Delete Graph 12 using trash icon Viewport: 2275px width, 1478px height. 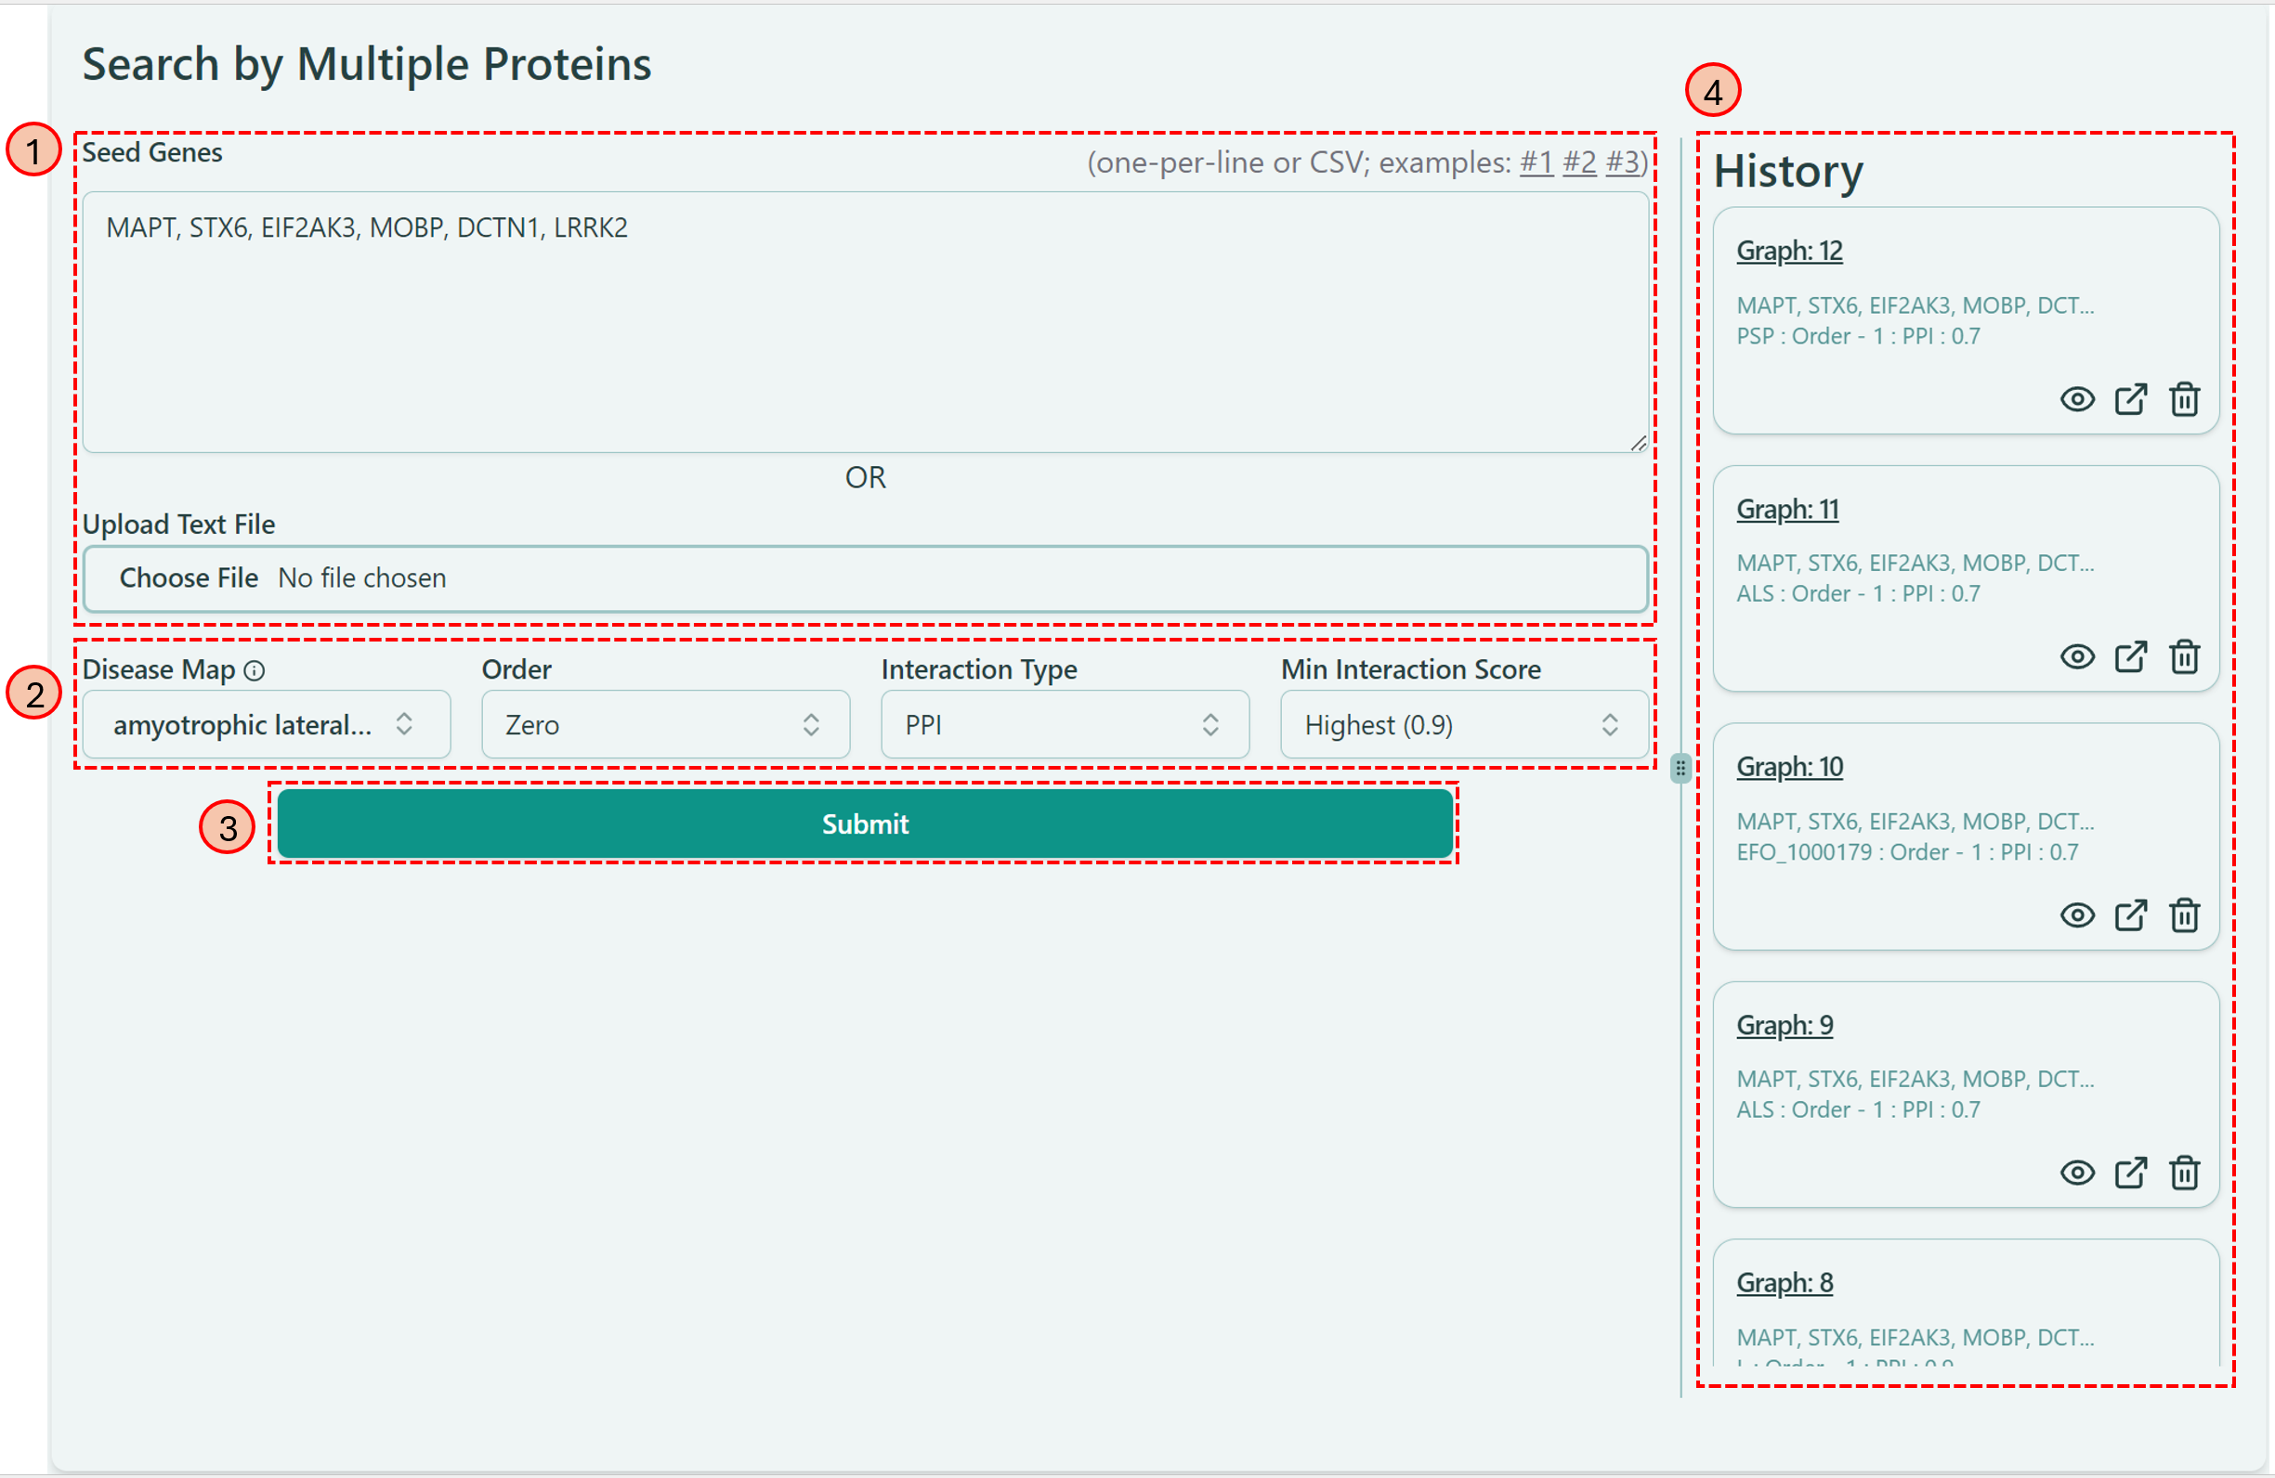coord(2184,399)
